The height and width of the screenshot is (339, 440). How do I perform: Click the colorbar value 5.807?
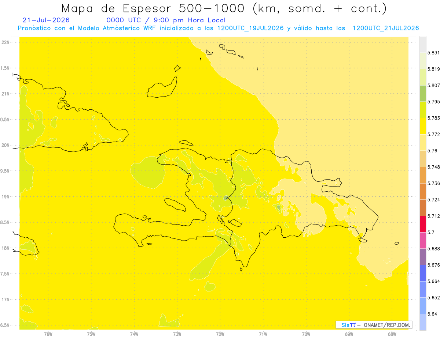coord(433,85)
